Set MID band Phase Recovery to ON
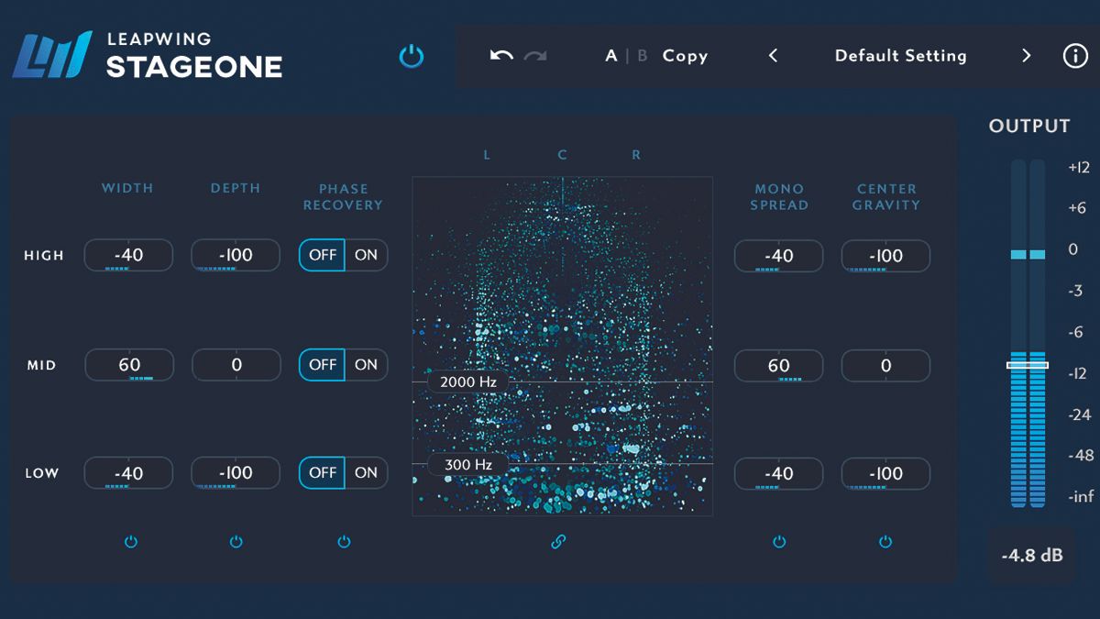The height and width of the screenshot is (619, 1100). [366, 364]
